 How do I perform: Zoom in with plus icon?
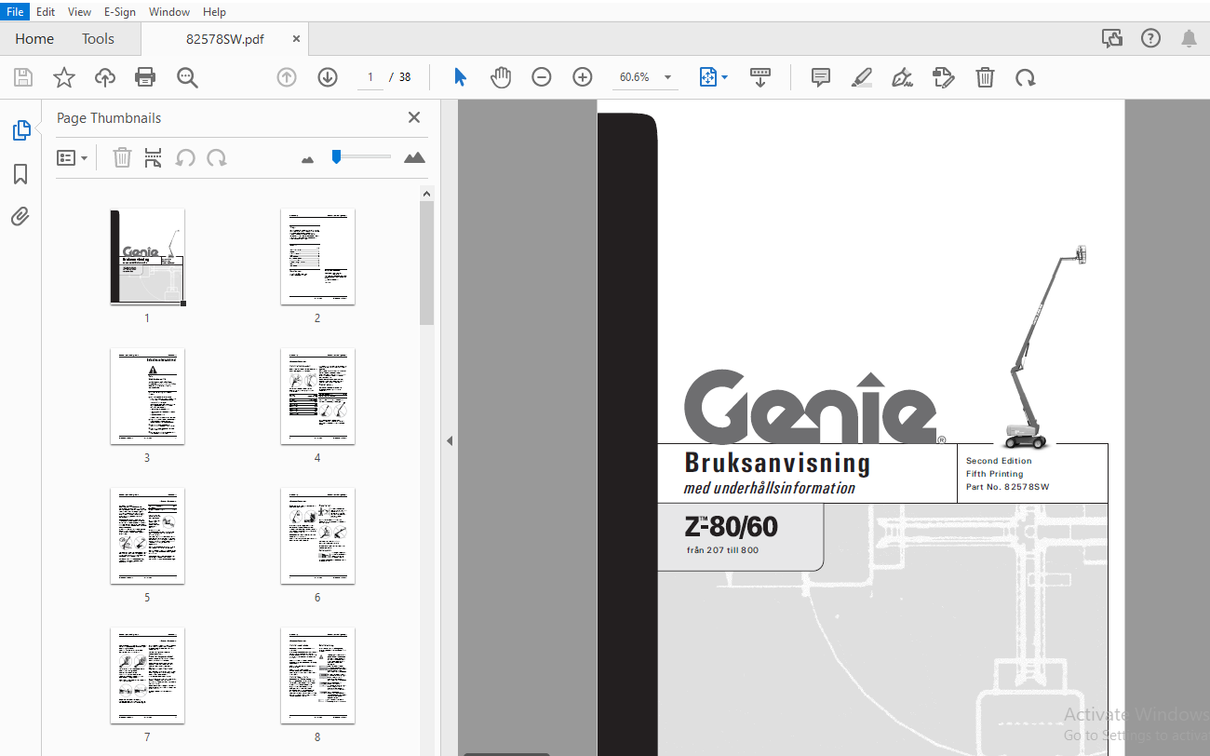coord(583,77)
